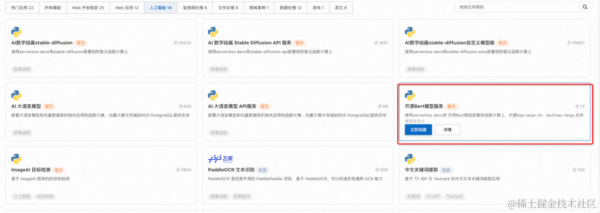
Task: Click description starting 基于 TF-IDF 与 Textrank
Action: tap(453, 179)
